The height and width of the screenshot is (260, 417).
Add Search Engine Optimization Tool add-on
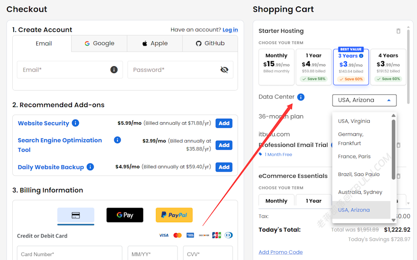coord(224,145)
